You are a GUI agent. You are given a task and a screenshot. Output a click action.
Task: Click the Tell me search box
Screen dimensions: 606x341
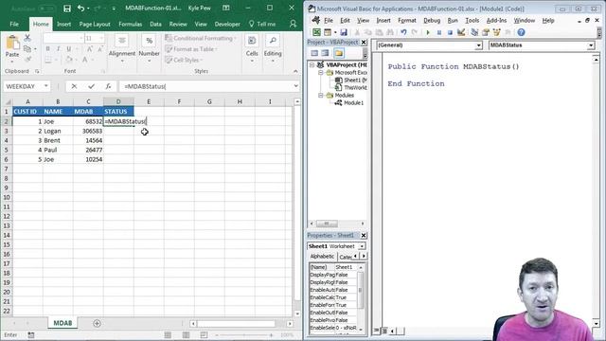click(x=262, y=24)
